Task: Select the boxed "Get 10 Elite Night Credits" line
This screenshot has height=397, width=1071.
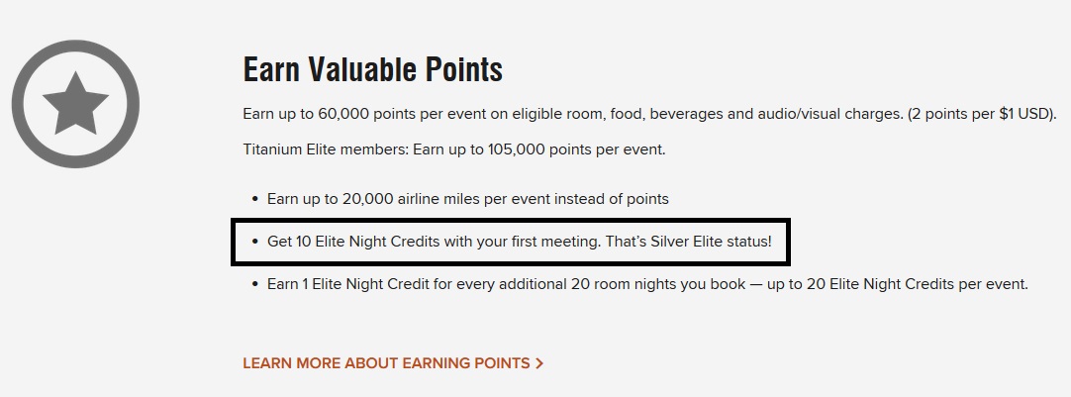Action: [x=511, y=242]
